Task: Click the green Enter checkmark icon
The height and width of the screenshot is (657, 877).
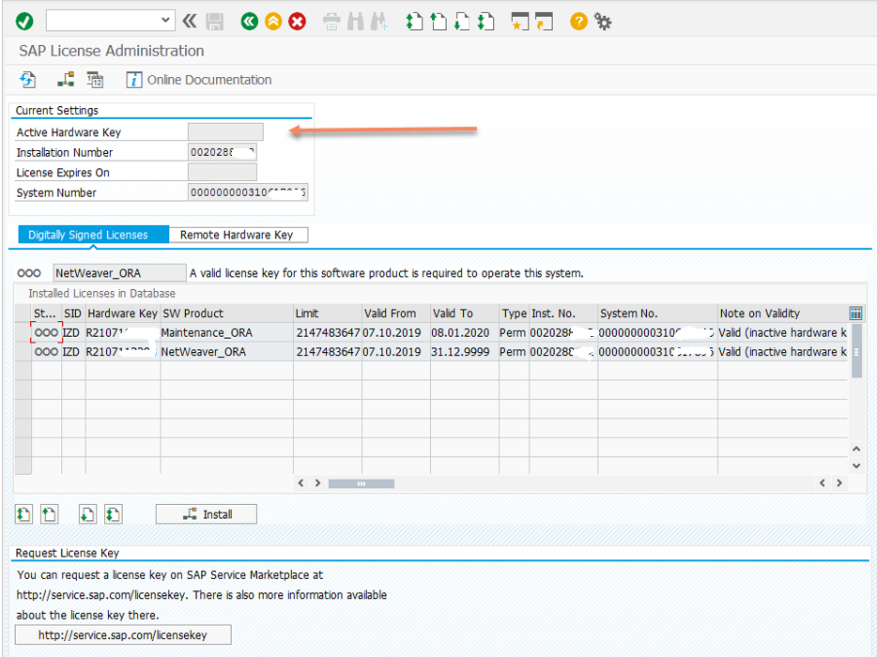Action: pyautogui.click(x=24, y=22)
